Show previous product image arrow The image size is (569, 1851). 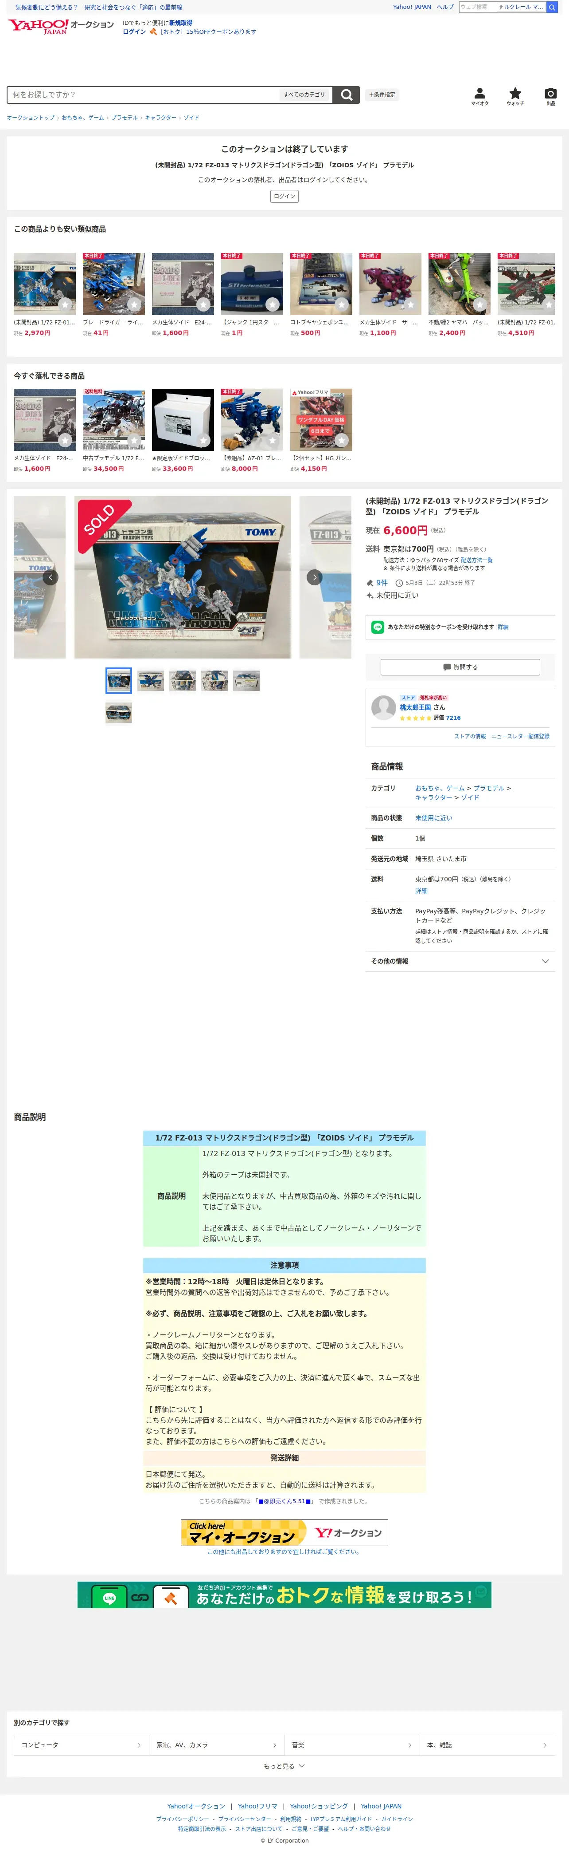pos(50,577)
